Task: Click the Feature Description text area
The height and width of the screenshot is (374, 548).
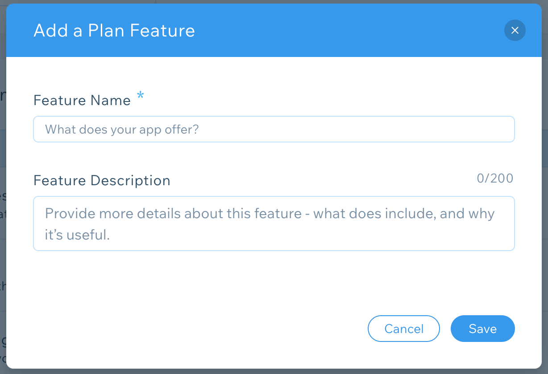Action: pos(274,224)
